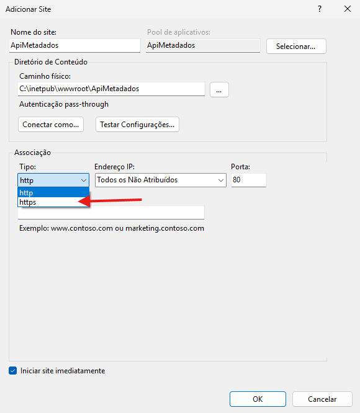Image resolution: width=360 pixels, height=413 pixels.
Task: Click the Pool de aplicativos field
Action: click(203, 45)
